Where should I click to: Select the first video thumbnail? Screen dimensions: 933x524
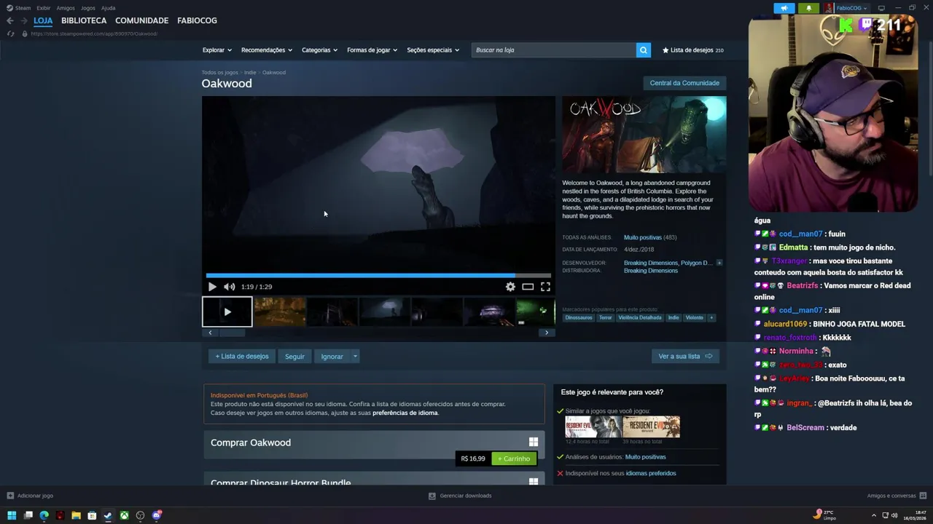coord(227,311)
